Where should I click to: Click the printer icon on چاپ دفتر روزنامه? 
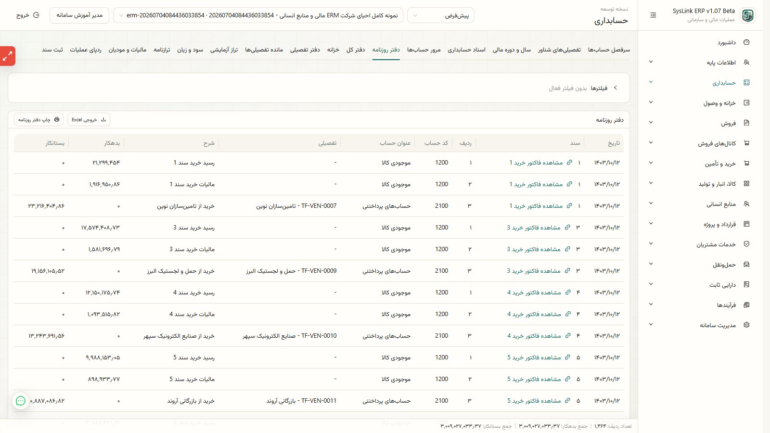(57, 119)
